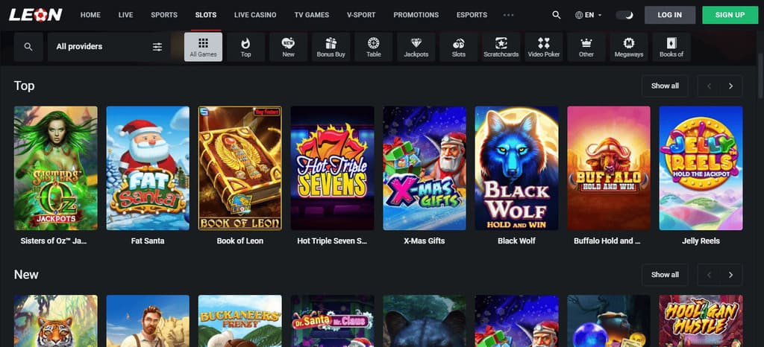The image size is (764, 347).
Task: Open the All providers filter dropdown
Action: [x=109, y=47]
